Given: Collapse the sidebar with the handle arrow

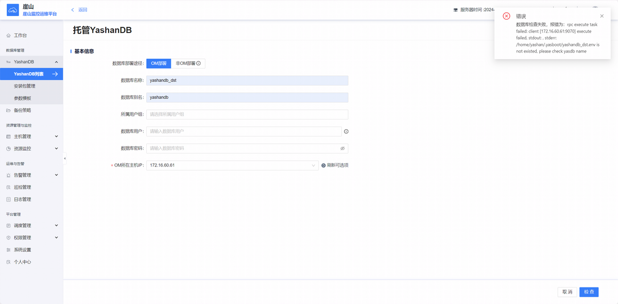Looking at the screenshot, I should pos(65,158).
